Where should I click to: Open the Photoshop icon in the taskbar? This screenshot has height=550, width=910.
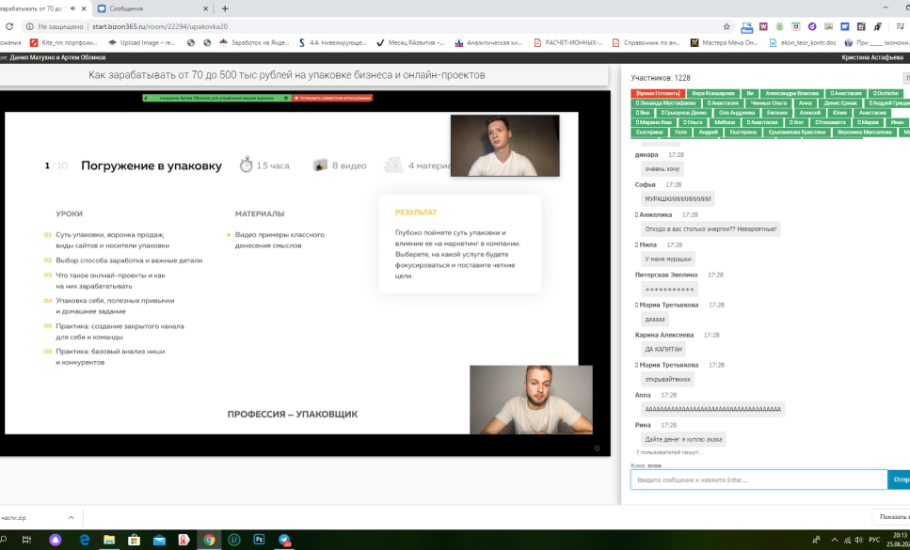[x=258, y=540]
